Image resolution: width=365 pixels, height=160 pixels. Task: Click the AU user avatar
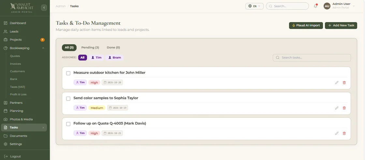click(327, 6)
